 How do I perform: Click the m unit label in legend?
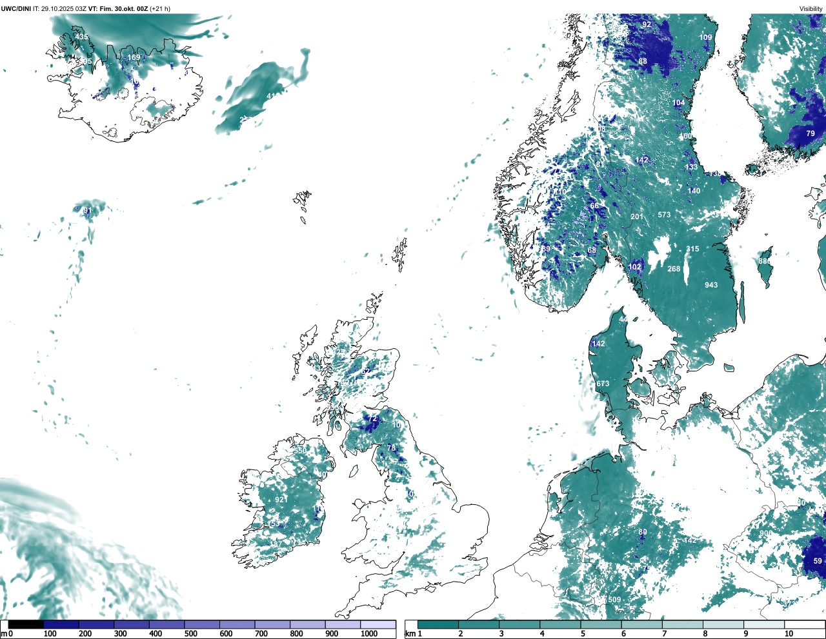3,634
